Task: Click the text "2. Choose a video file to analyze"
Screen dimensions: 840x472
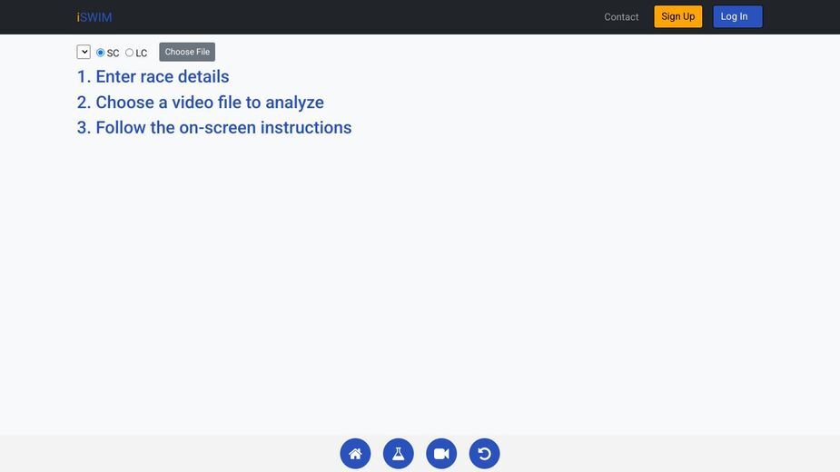Action: (x=201, y=103)
